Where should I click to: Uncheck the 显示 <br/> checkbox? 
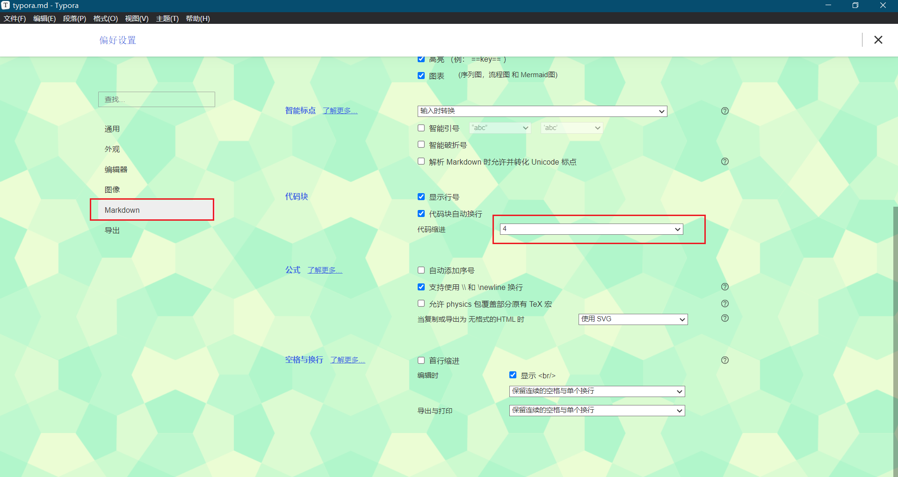pos(513,375)
